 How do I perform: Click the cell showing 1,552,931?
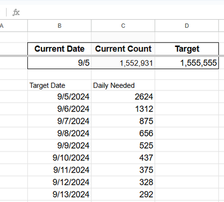123,63
